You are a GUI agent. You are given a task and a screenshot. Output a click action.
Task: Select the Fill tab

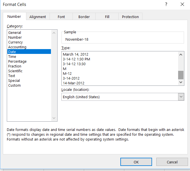point(107,17)
